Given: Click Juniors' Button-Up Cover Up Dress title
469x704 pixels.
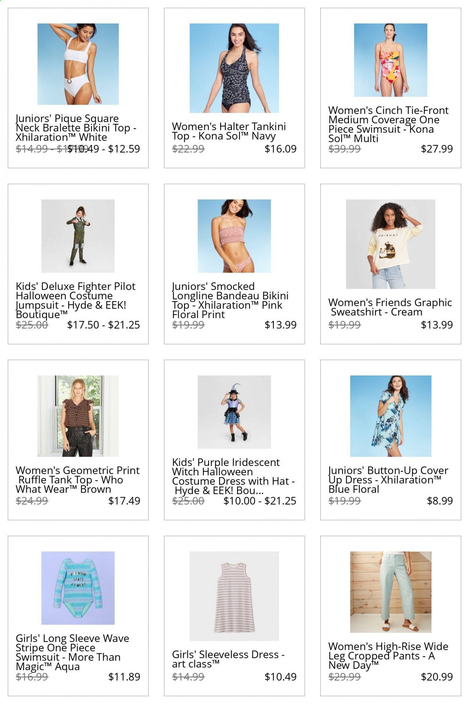Looking at the screenshot, I should point(388,479).
